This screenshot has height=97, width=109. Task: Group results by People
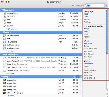coord(87,19)
